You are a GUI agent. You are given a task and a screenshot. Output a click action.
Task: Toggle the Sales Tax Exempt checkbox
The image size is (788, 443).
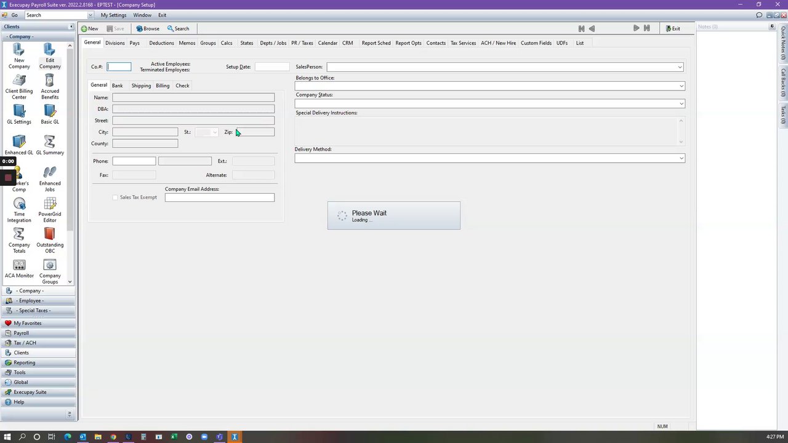115,198
